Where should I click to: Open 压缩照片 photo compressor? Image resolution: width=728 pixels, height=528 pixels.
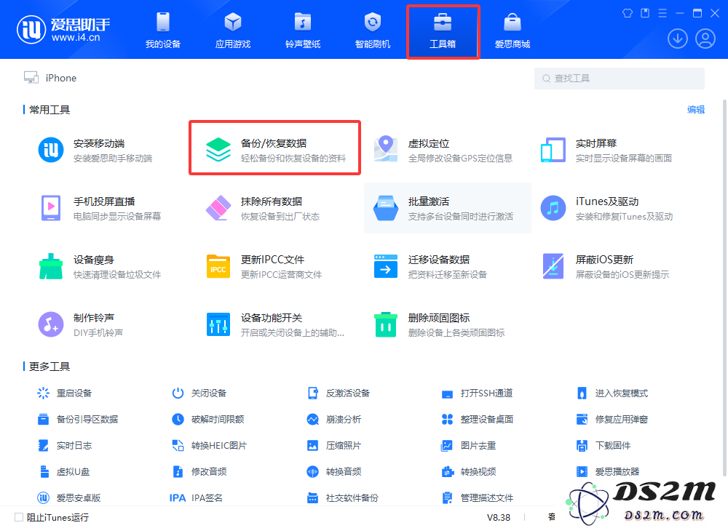click(x=334, y=445)
